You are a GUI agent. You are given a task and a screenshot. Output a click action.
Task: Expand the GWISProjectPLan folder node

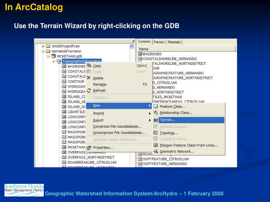click(x=43, y=46)
